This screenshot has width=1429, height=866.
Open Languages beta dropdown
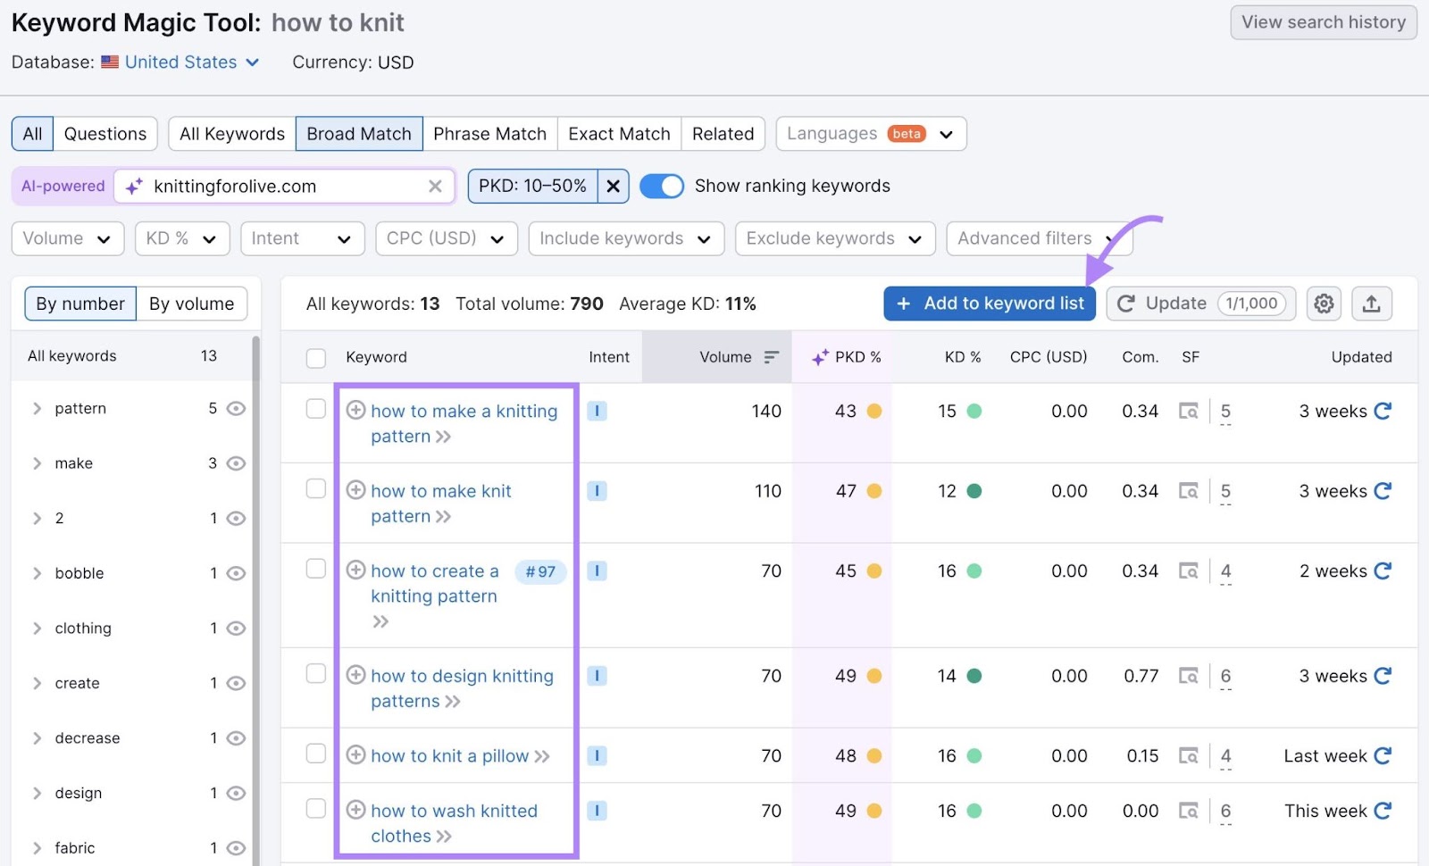(x=872, y=134)
